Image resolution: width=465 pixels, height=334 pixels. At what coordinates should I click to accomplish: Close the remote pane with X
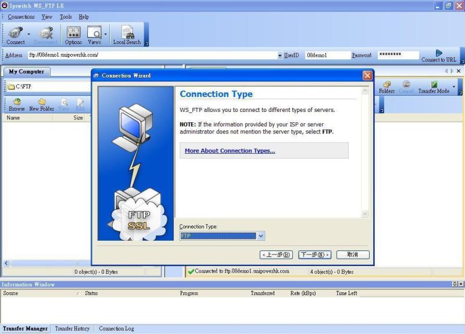459,71
